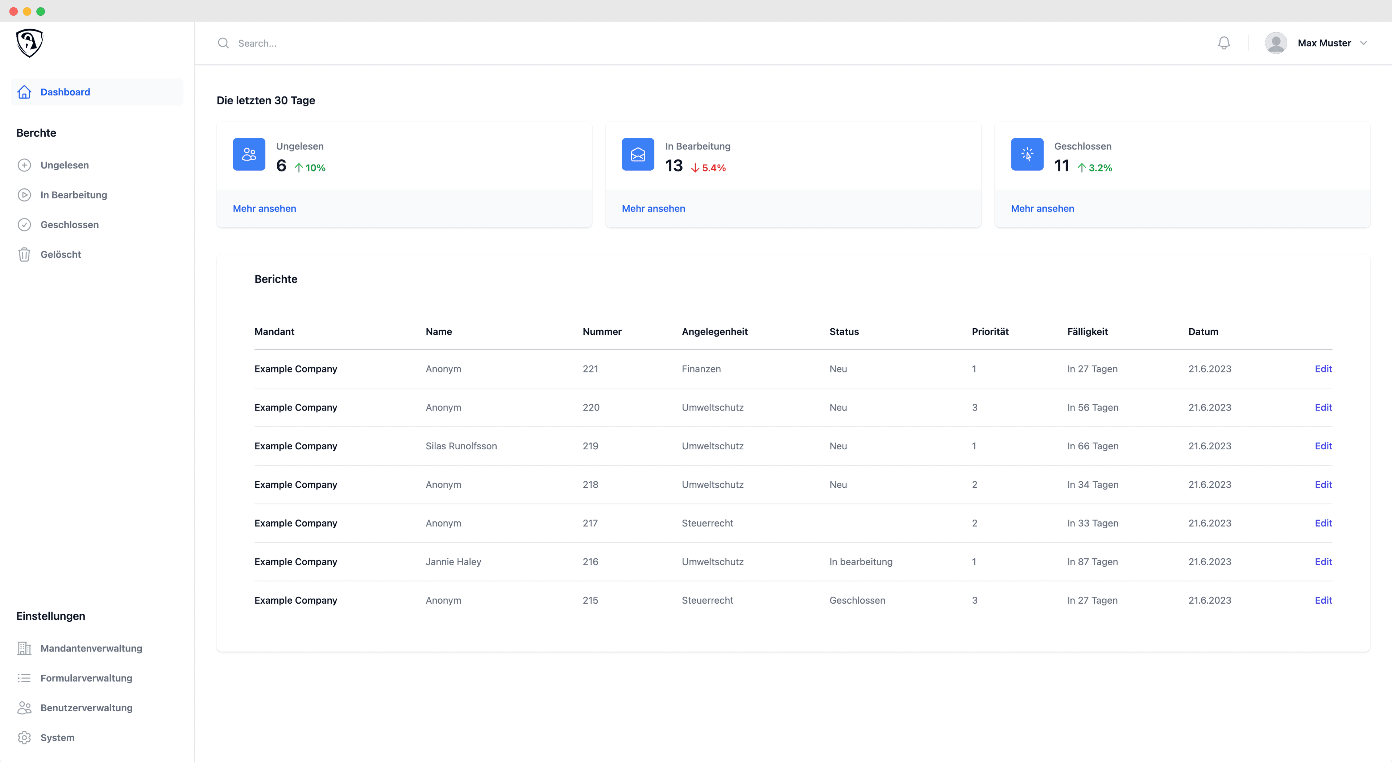Click the shield logo icon
Image resolution: width=1392 pixels, height=762 pixels.
click(x=30, y=43)
